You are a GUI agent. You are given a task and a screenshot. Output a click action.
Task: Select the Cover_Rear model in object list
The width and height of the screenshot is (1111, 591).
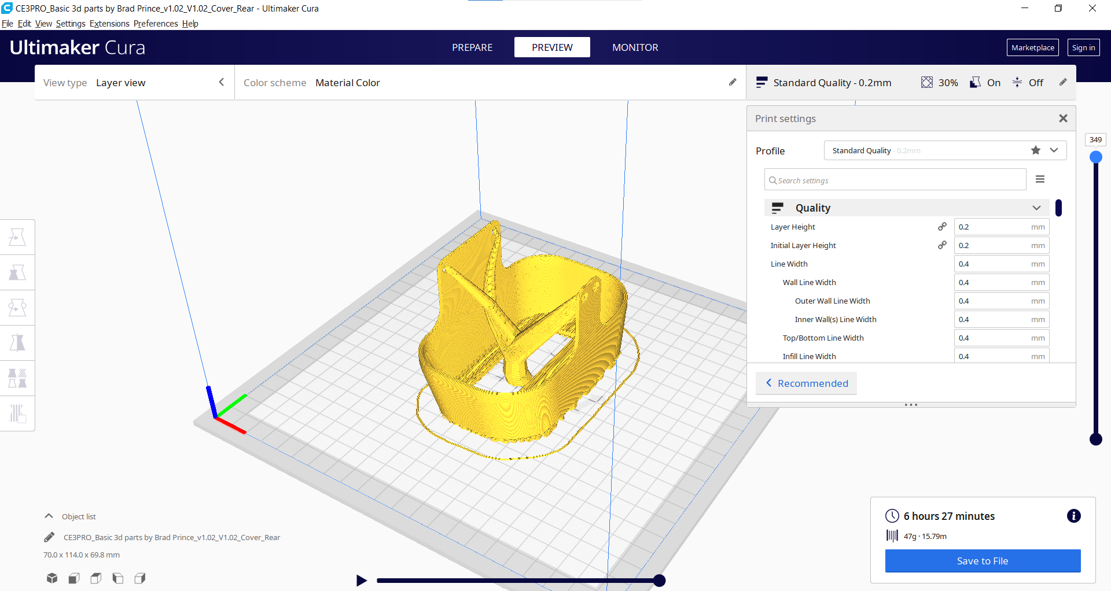click(171, 537)
